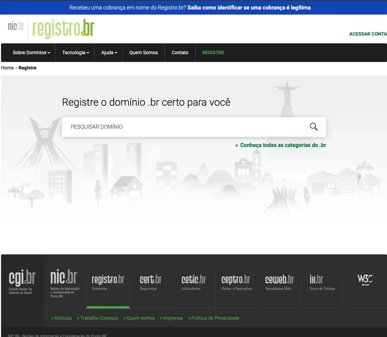Open the Contato menu item
Image resolution: width=387 pixels, height=337 pixels.
180,52
